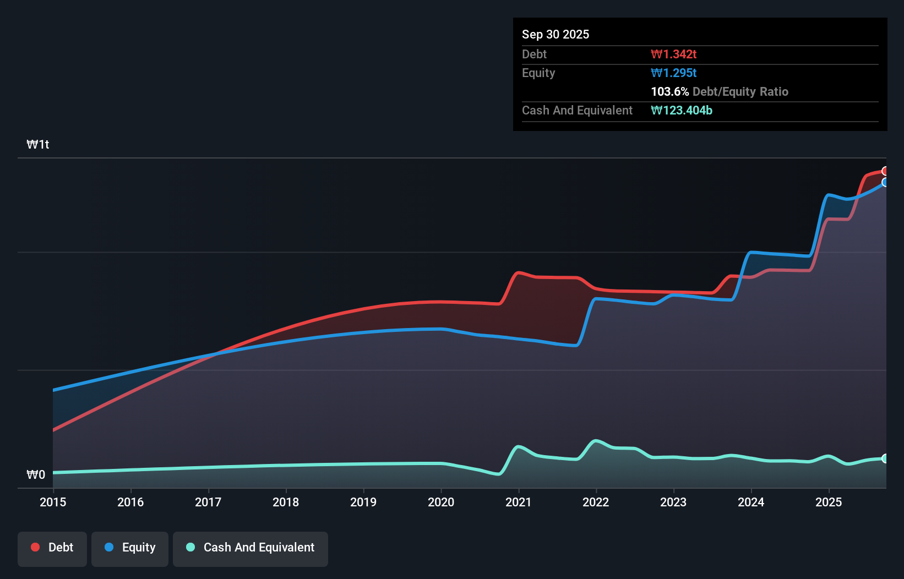Expand the Sep 30 2025 tooltip header
The height and width of the screenshot is (579, 904).
click(556, 34)
